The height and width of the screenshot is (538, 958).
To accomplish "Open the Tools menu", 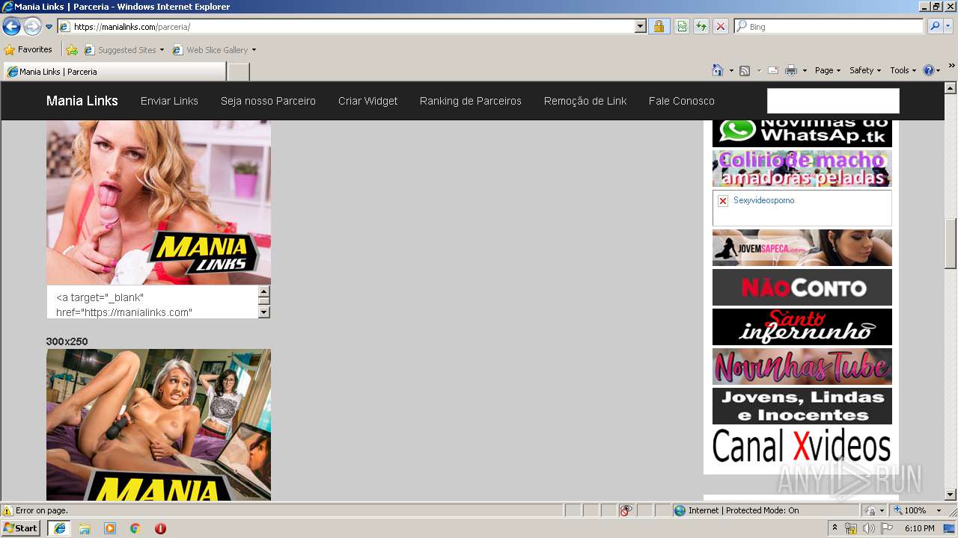I will (x=903, y=70).
